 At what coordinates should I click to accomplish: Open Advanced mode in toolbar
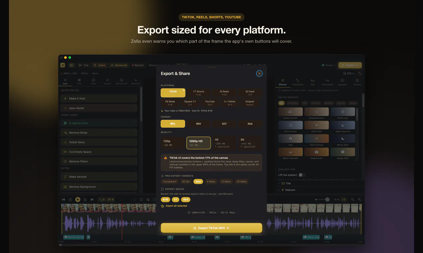coord(119,65)
